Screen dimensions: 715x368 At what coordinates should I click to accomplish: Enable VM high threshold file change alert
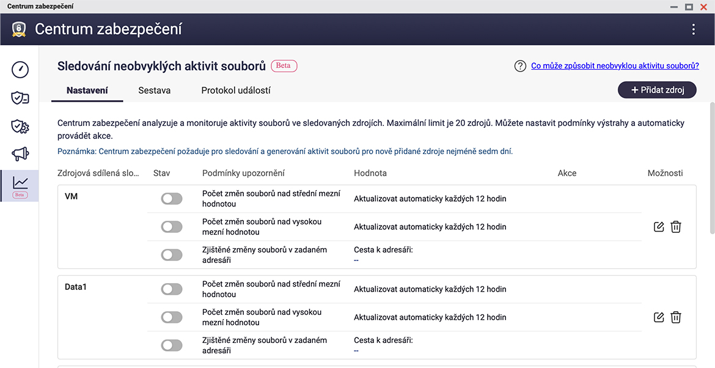(172, 227)
